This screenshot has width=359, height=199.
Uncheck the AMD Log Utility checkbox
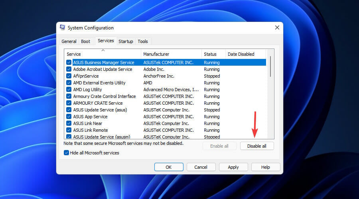[x=69, y=90]
